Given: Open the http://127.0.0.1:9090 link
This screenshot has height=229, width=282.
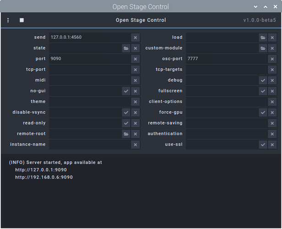Looking at the screenshot, I should tap(41, 170).
